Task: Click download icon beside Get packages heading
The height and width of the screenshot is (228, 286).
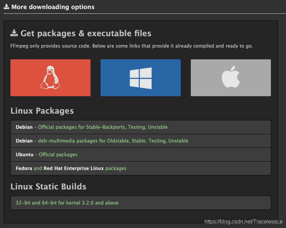Action: 14,33
